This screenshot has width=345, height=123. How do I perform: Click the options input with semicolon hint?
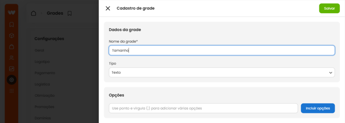[203, 108]
